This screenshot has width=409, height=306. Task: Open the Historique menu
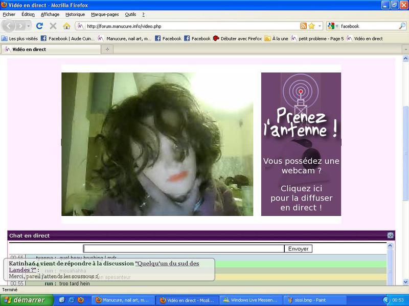[75, 14]
